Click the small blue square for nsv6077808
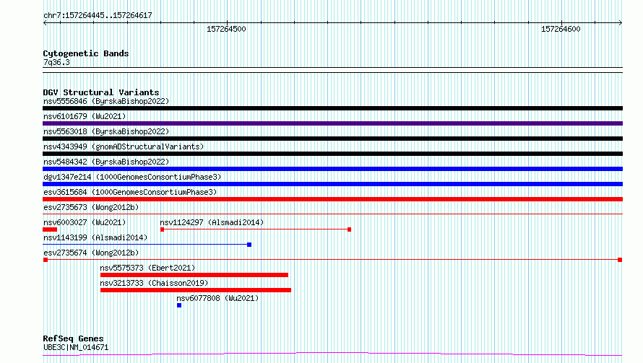 pos(179,305)
